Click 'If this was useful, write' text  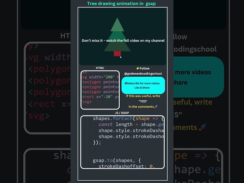(143, 96)
